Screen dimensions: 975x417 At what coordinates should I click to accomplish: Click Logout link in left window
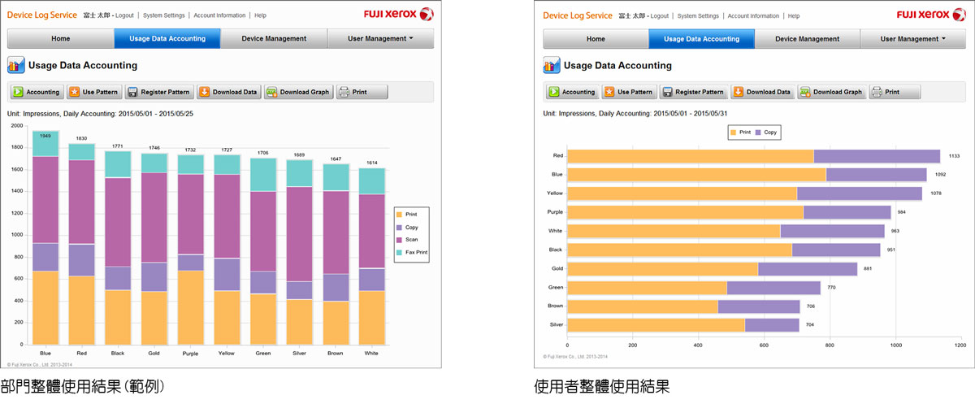124,15
